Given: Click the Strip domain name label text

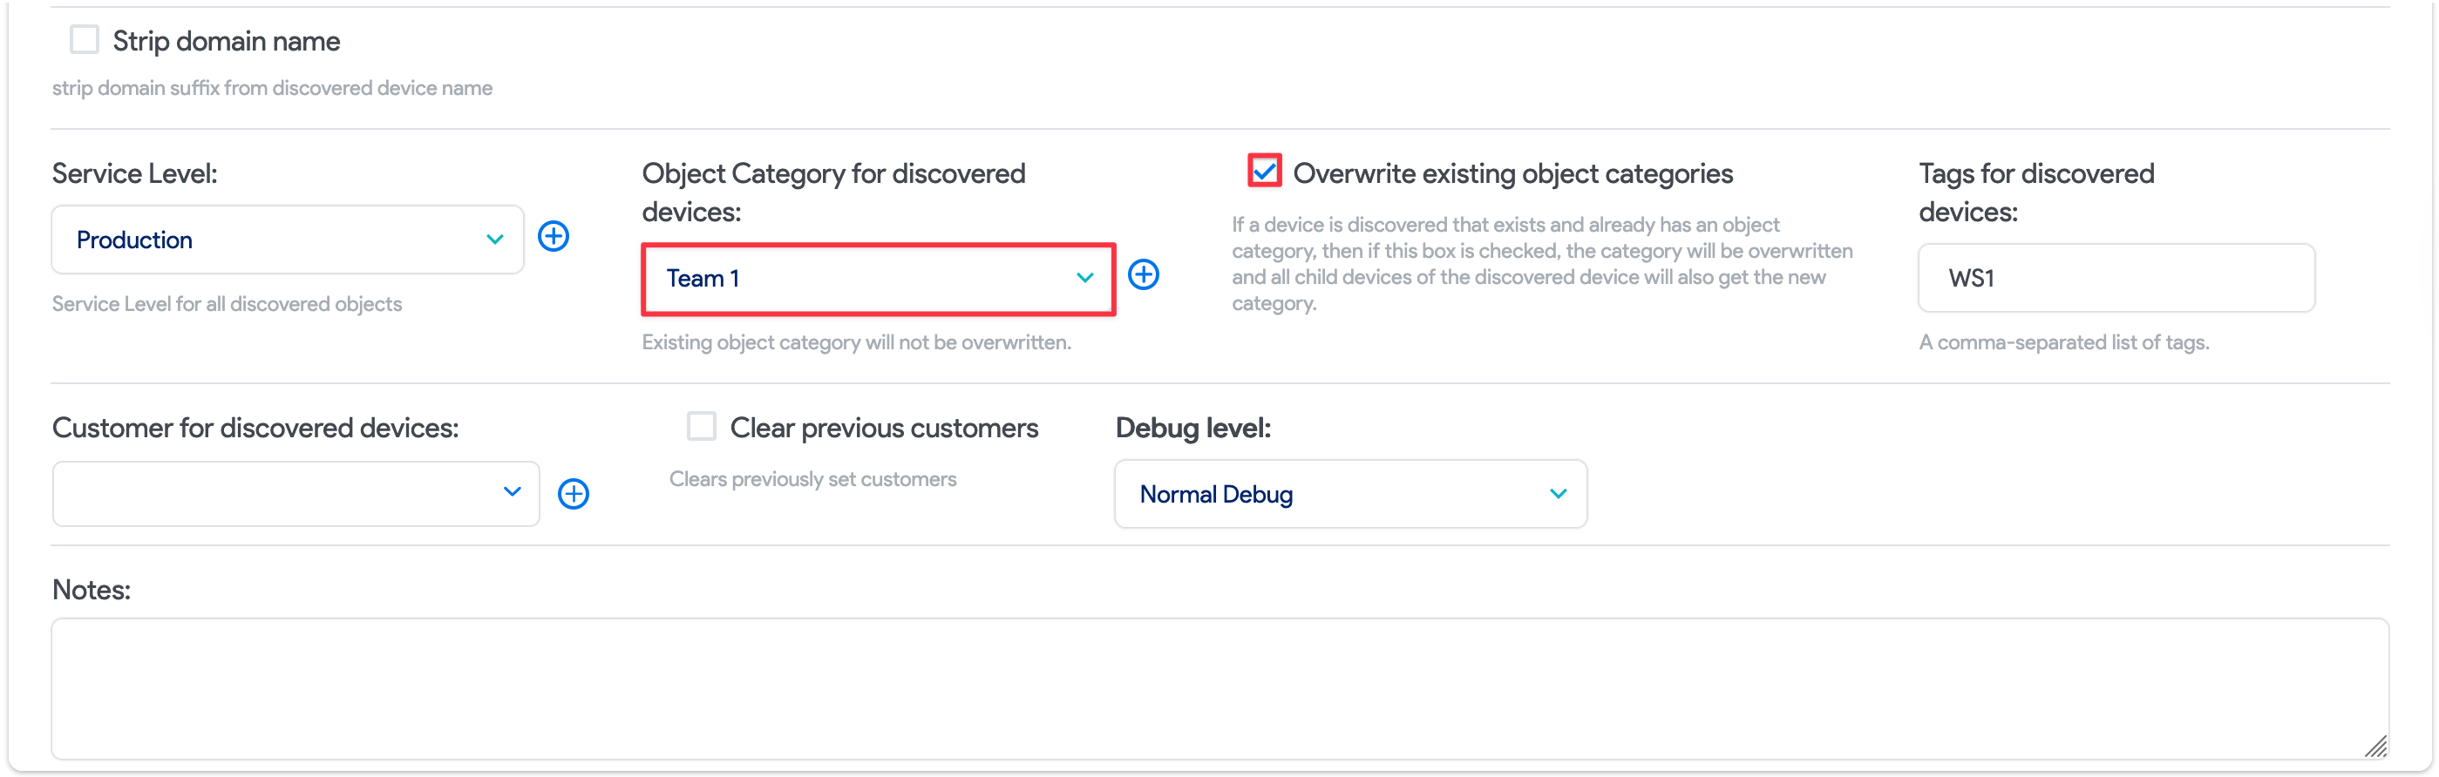Looking at the screenshot, I should click(227, 41).
